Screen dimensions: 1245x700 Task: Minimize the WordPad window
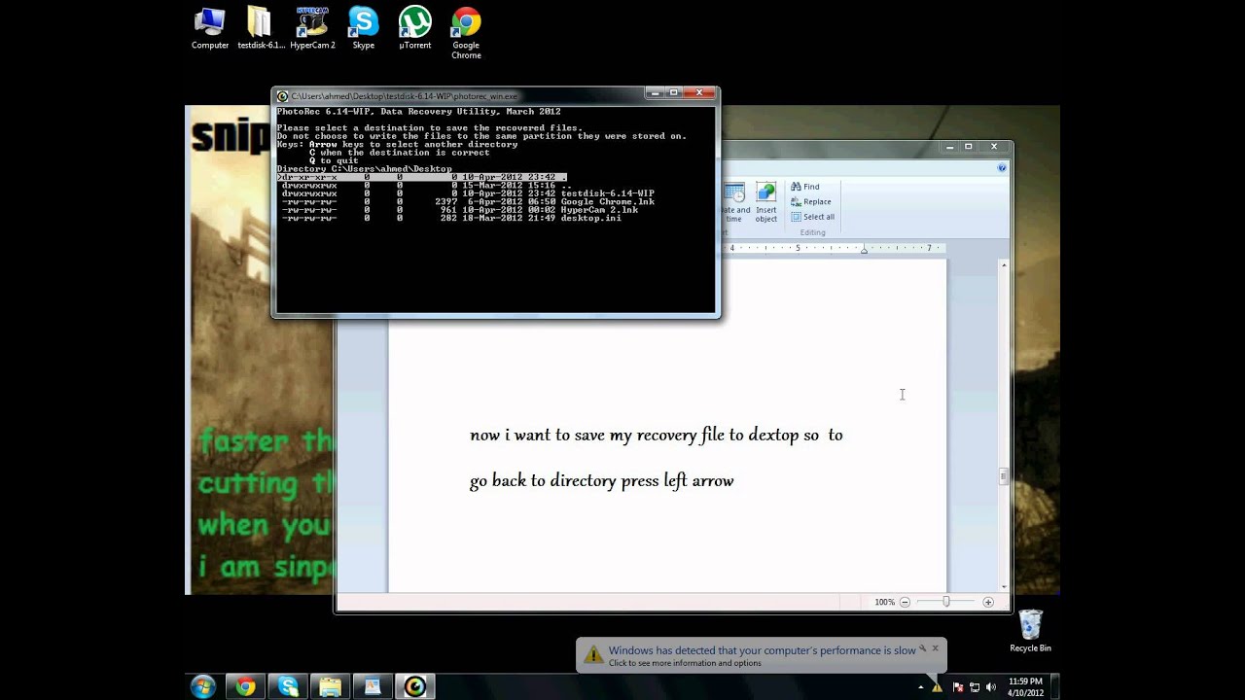click(x=950, y=147)
